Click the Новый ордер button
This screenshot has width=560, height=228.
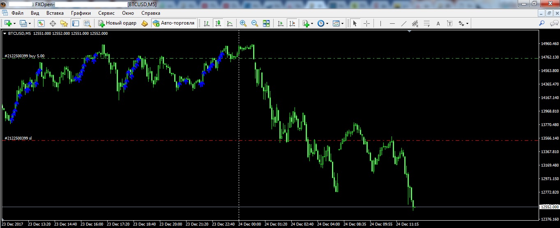pos(117,23)
